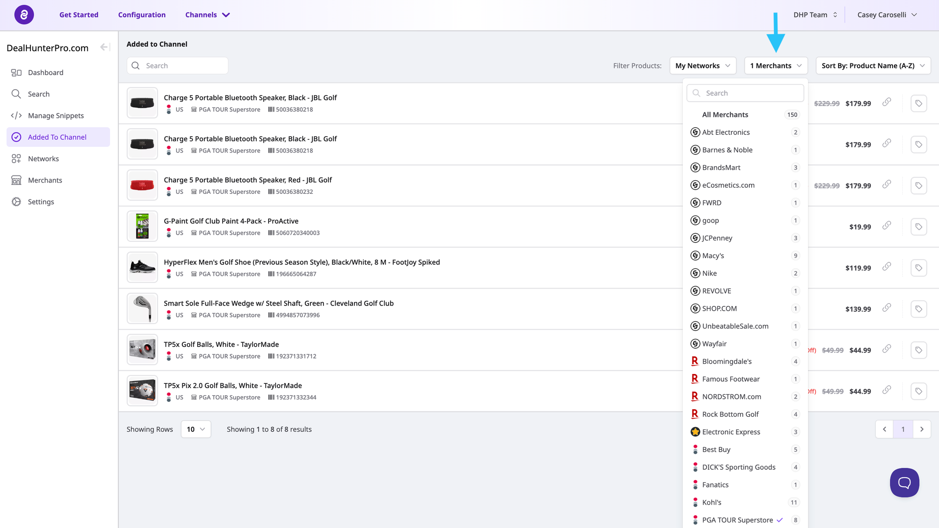Collapse the sidebar with the arrow icon
This screenshot has height=528, width=939.
pyautogui.click(x=104, y=47)
